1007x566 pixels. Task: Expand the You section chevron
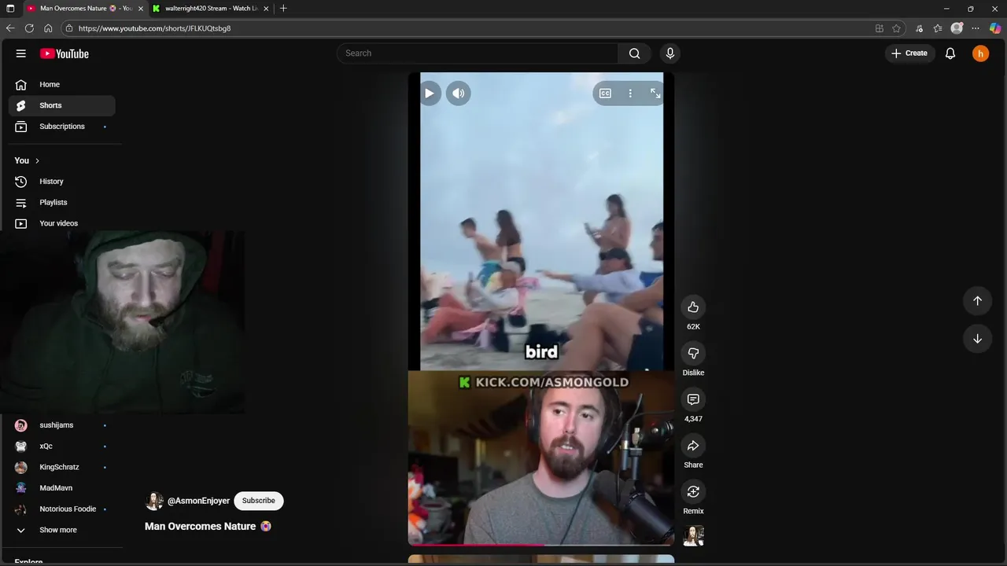[36, 160]
